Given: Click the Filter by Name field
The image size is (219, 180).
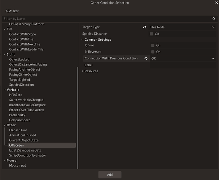Looking at the screenshot, I should tap(107, 19).
